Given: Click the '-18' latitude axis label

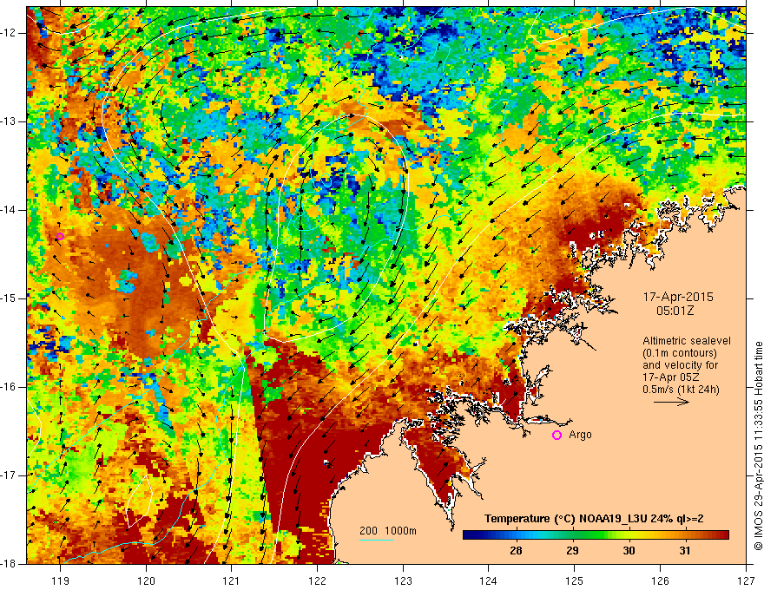Looking at the screenshot, I should tap(10, 564).
